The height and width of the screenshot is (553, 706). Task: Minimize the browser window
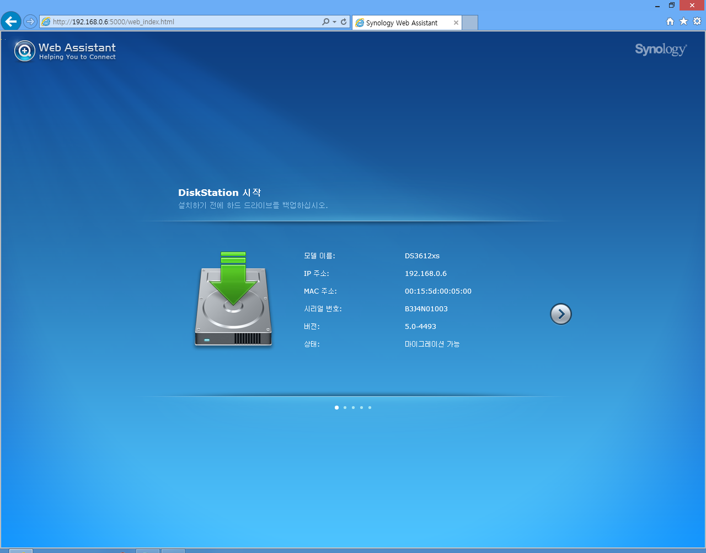pos(657,6)
